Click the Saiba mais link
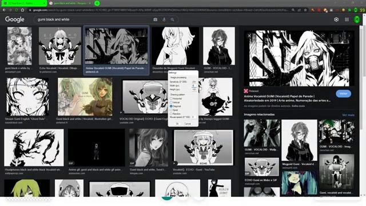 [298, 106]
